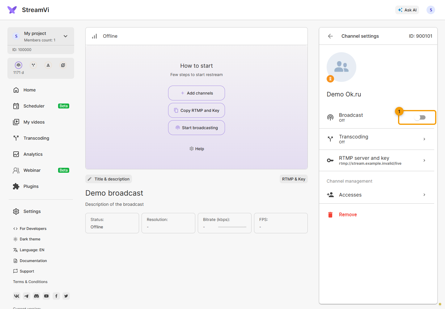Click the Bitrate progress bar
This screenshot has width=445, height=309.
(232, 227)
